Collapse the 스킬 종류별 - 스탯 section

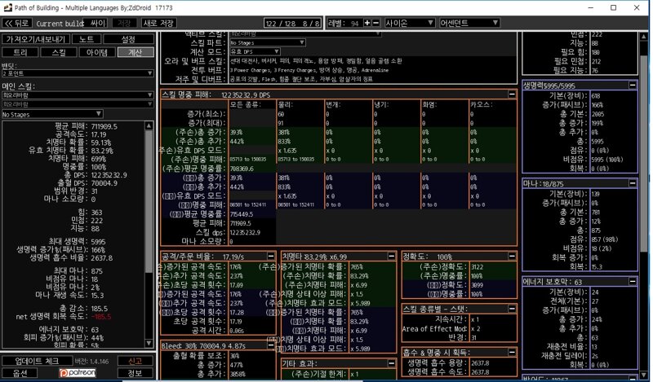click(x=512, y=309)
